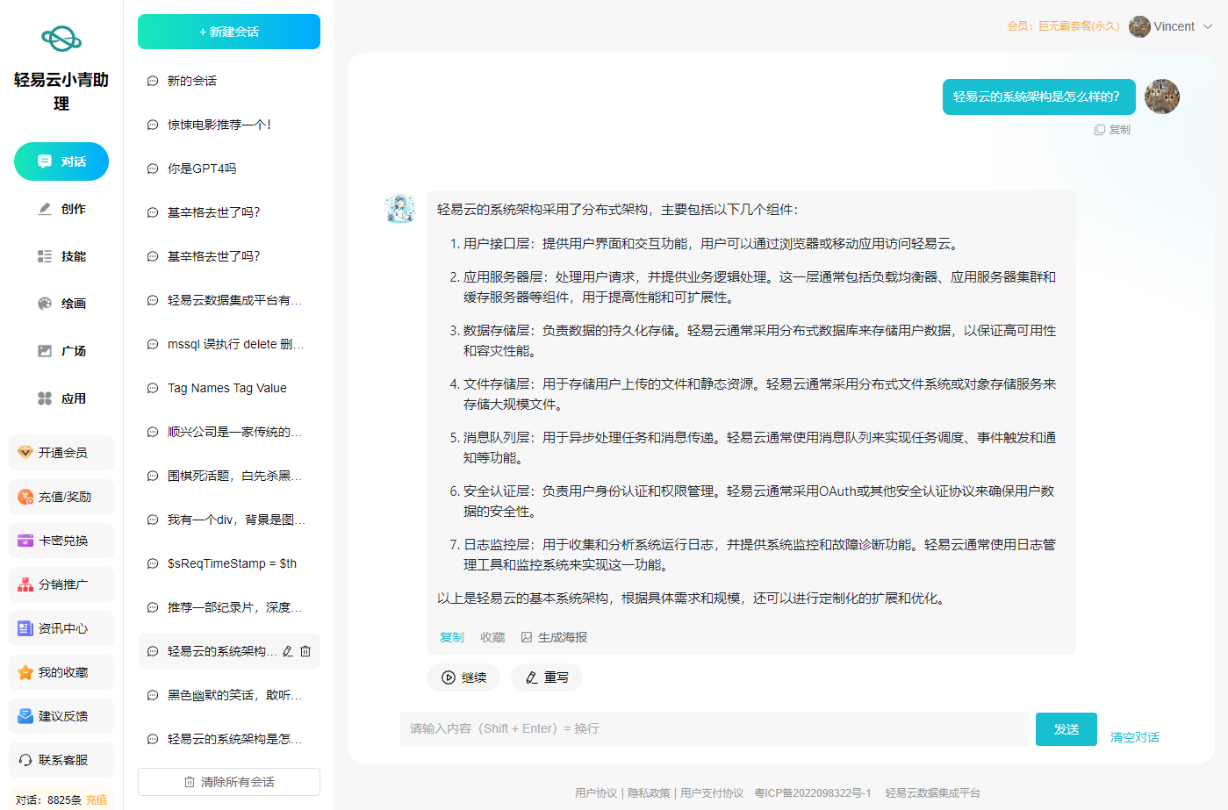Open 建议反馈 feedback
The height and width of the screenshot is (810, 1228).
point(61,716)
